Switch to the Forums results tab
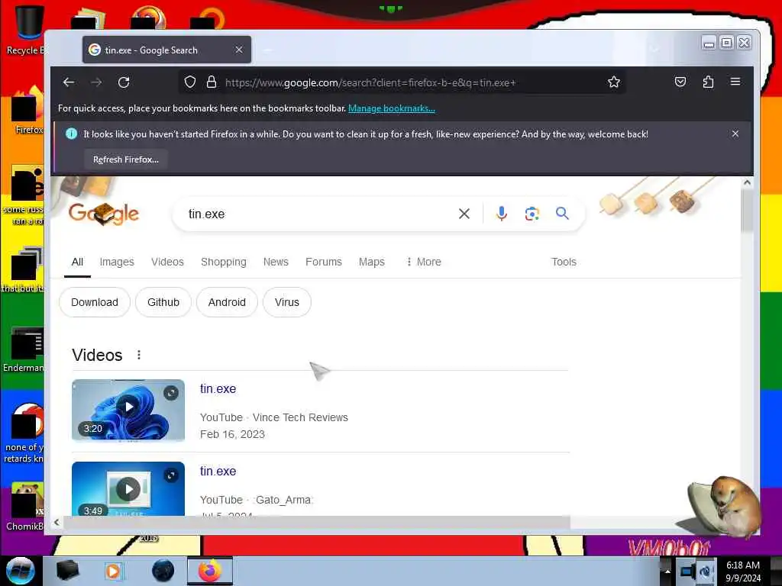 pyautogui.click(x=324, y=262)
